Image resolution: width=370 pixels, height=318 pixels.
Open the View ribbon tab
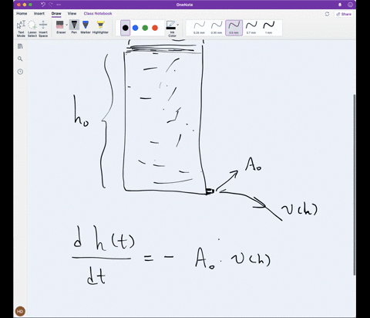[72, 13]
